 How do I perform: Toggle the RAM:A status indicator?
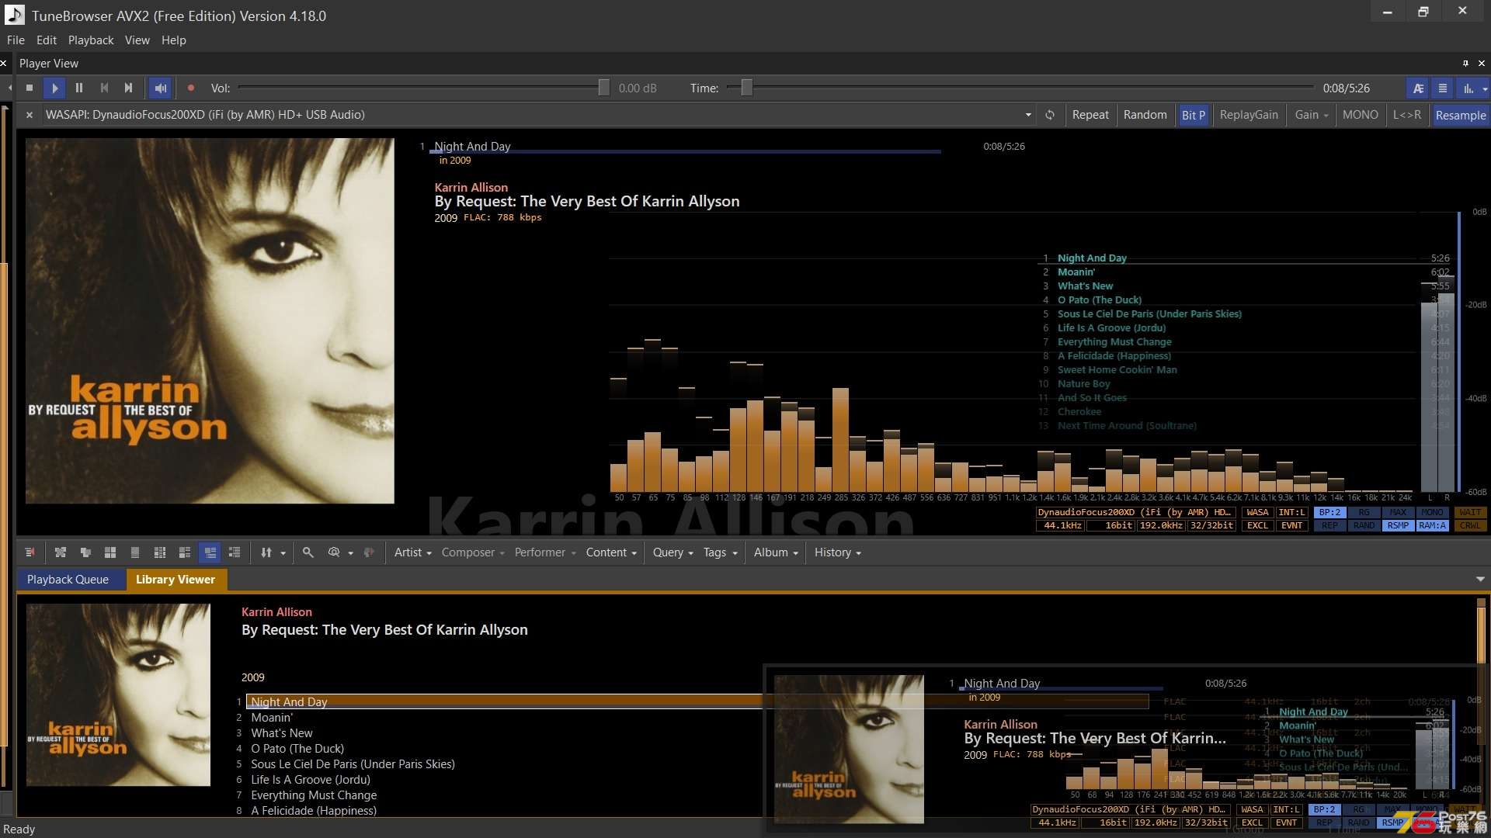[1433, 526]
